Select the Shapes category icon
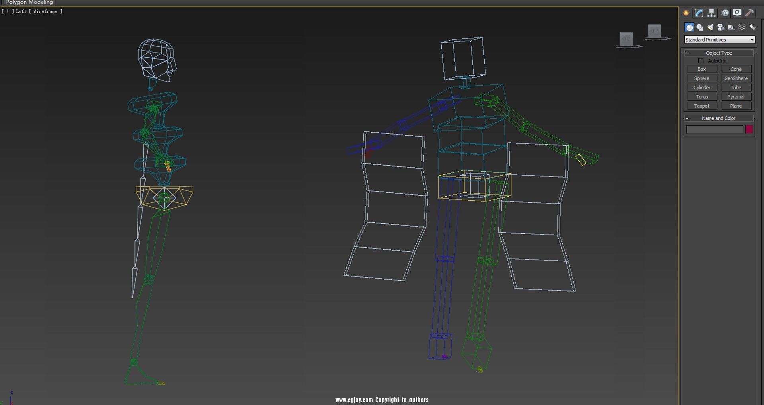764x405 pixels. point(700,27)
